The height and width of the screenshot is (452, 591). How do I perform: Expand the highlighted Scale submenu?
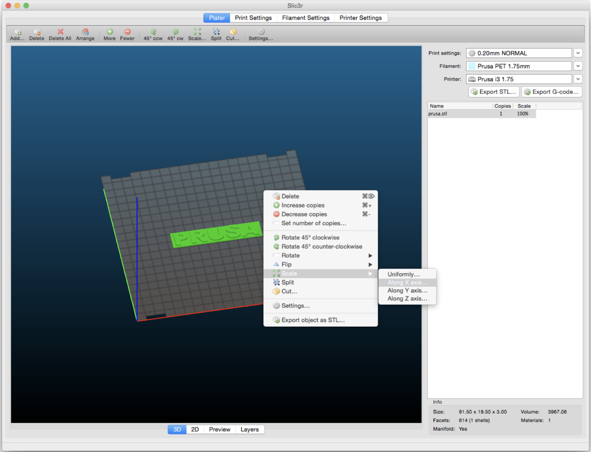tap(320, 274)
